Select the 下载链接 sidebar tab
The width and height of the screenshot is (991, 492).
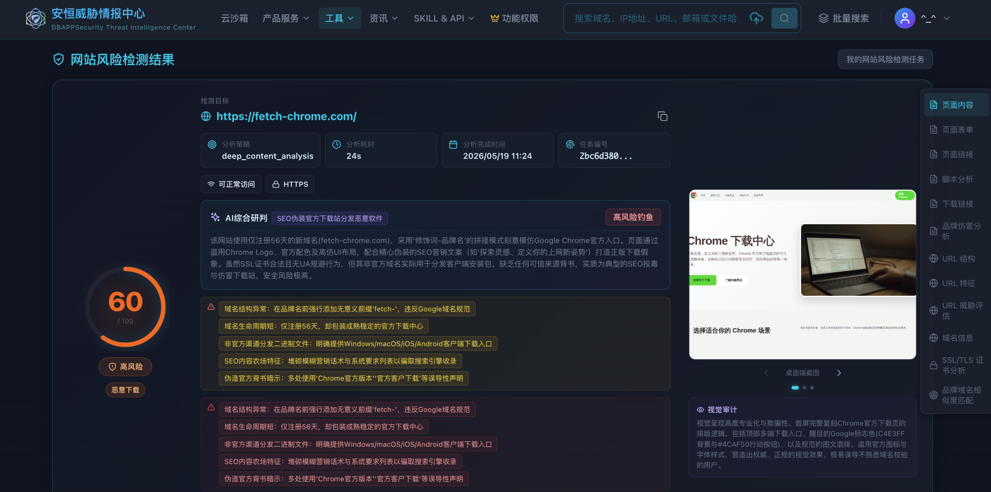click(956, 204)
